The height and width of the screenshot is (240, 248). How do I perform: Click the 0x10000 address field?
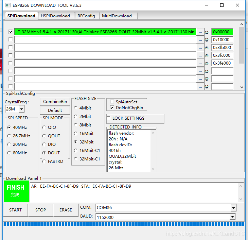[x=222, y=39]
